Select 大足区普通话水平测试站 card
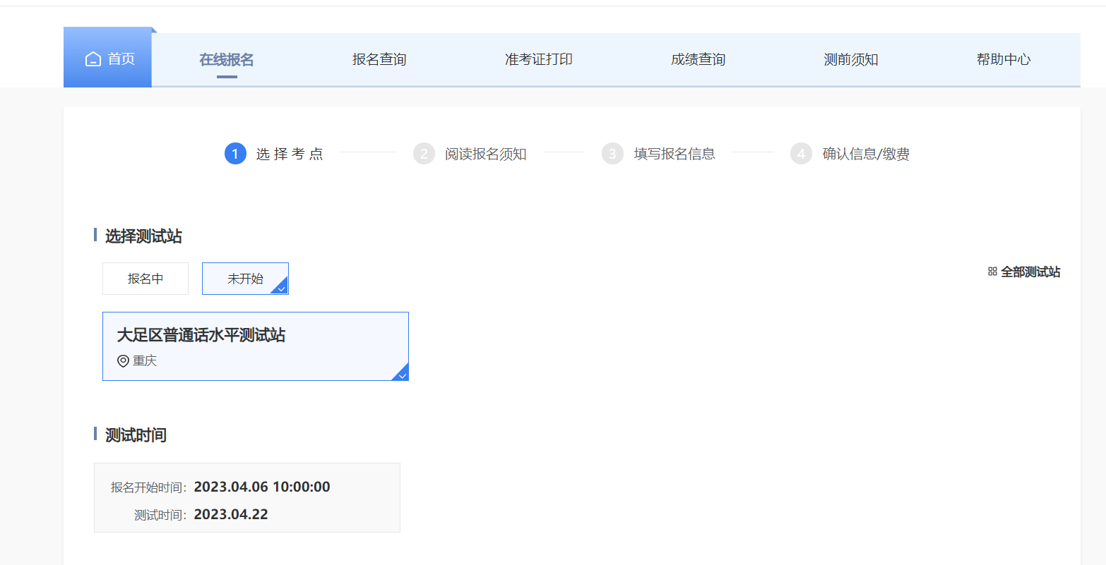 255,346
